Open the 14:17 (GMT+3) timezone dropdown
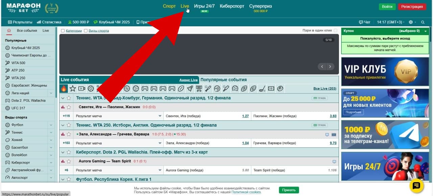 (391, 22)
